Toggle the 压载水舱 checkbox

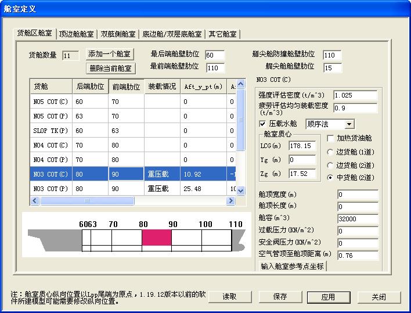coord(263,124)
